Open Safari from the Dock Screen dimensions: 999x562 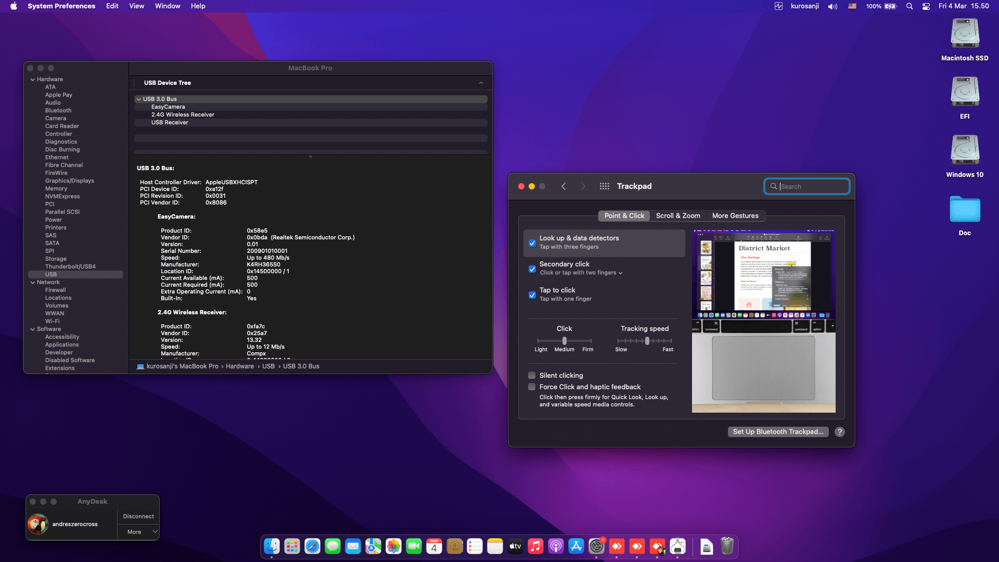tap(312, 546)
